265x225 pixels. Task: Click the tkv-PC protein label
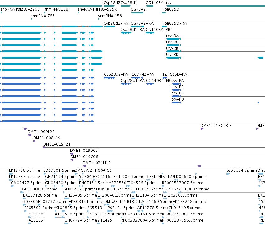point(177,87)
